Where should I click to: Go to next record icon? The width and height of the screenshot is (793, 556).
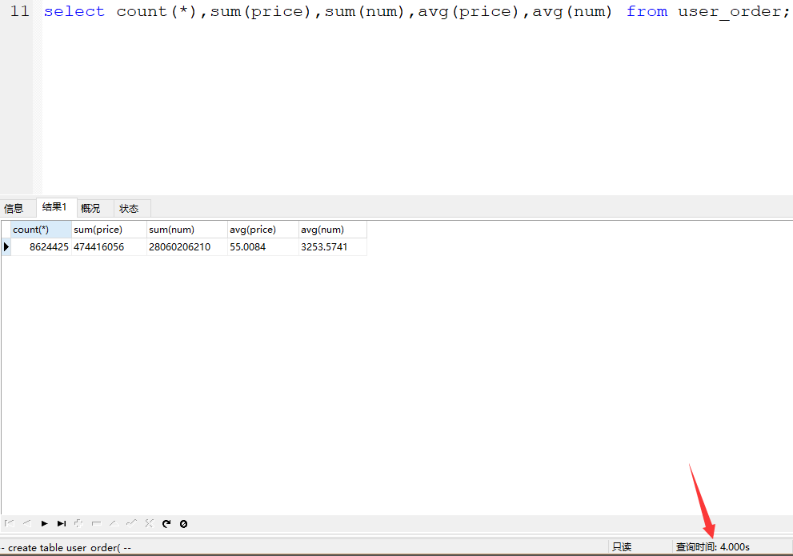click(45, 524)
